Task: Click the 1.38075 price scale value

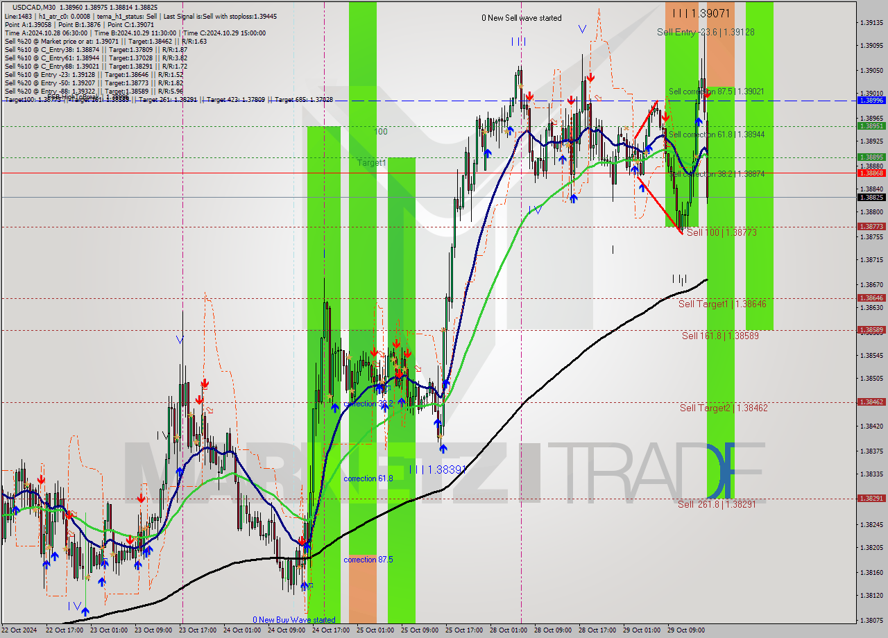Action: pyautogui.click(x=871, y=620)
